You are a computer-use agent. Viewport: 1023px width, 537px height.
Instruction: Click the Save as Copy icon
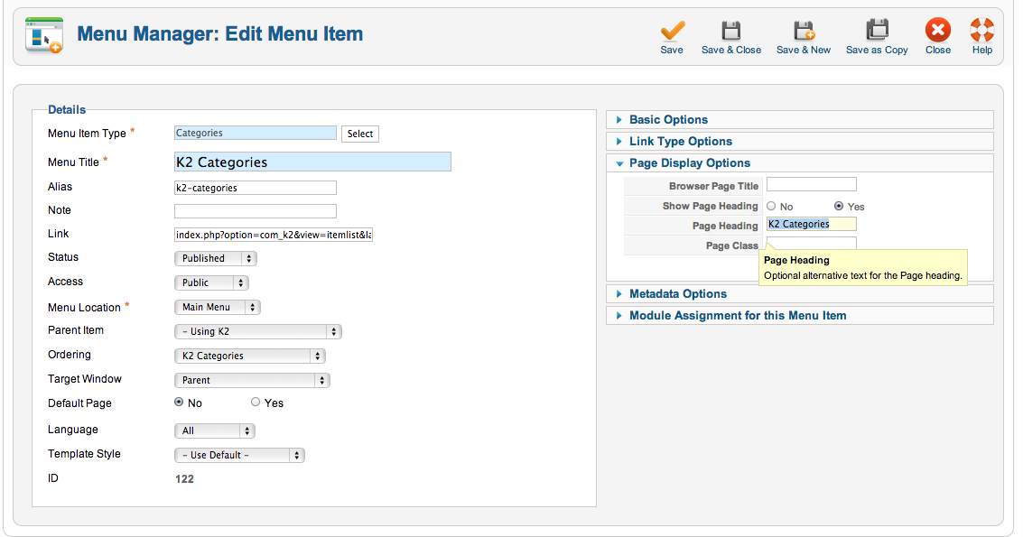click(x=877, y=31)
